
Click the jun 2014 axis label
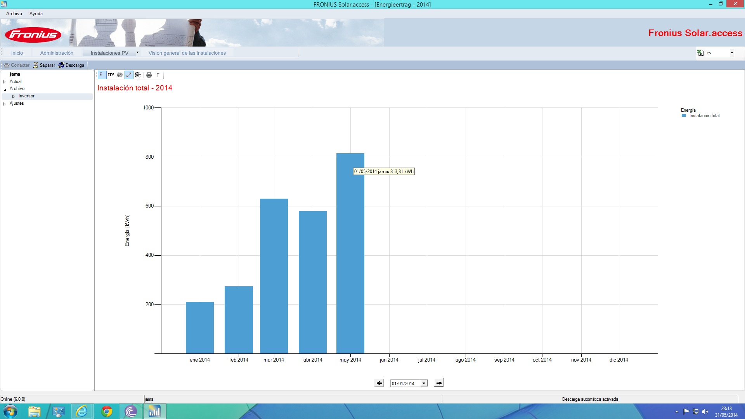click(389, 360)
